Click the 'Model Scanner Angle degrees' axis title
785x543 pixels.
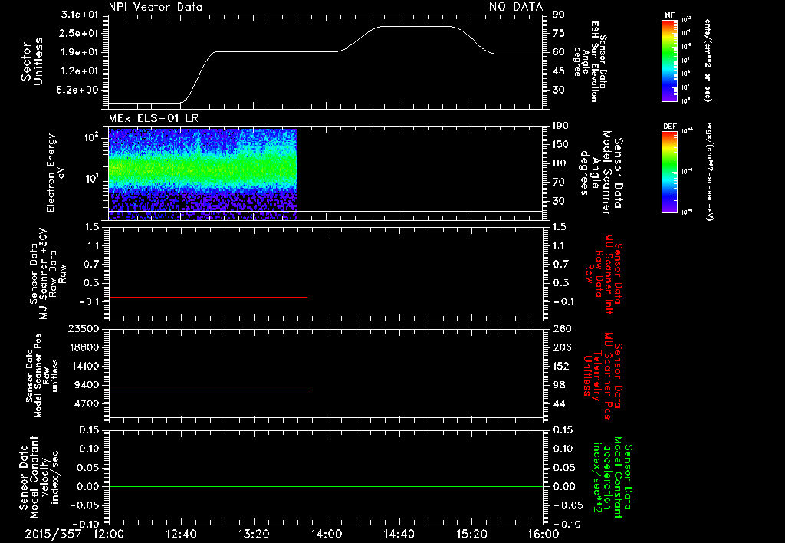point(600,173)
